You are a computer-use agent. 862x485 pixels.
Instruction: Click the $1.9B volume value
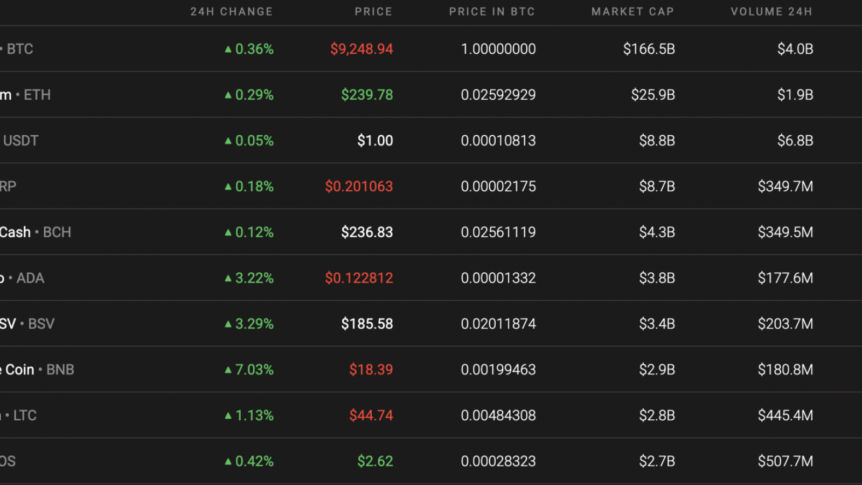tap(795, 95)
